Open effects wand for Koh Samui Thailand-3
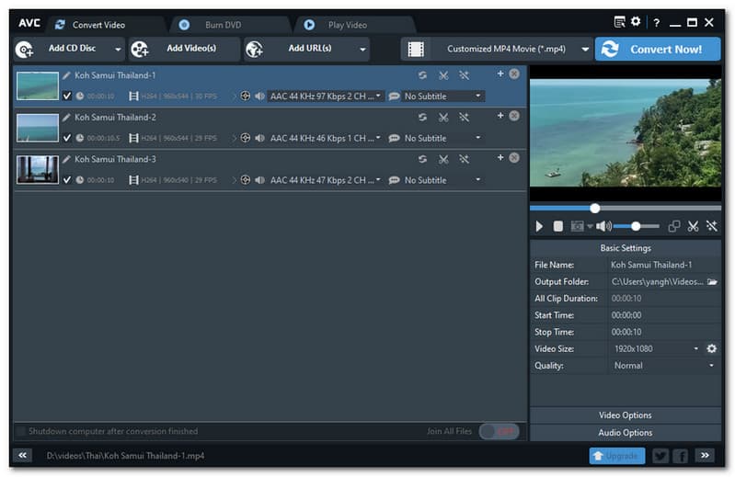Screen dimensions: 735x477 tap(465, 159)
